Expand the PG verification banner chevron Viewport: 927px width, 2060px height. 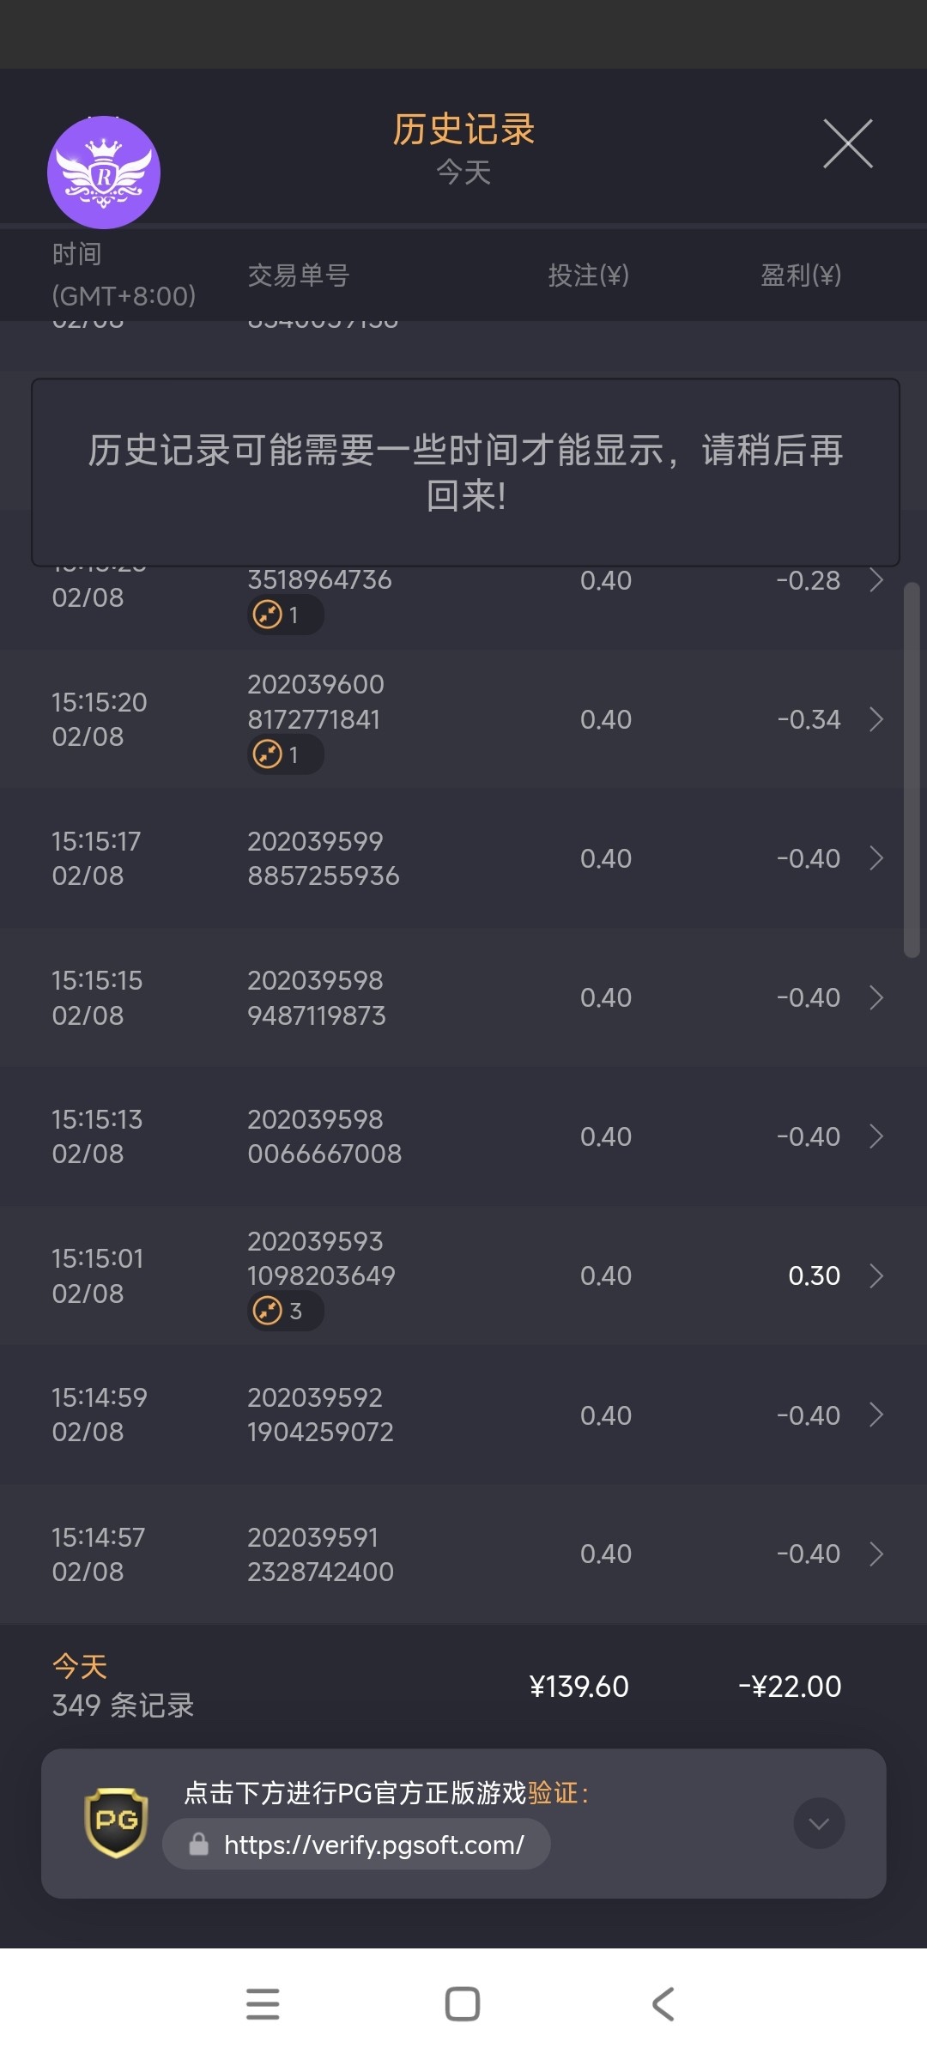(819, 1823)
